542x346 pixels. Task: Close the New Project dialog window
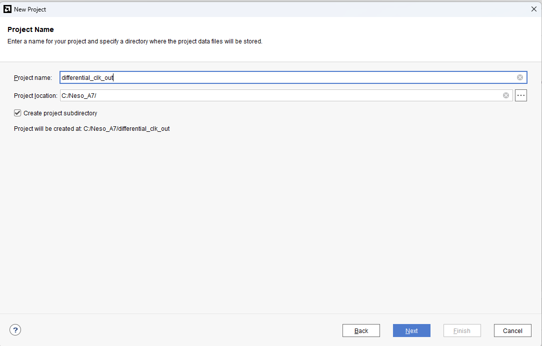coord(533,9)
